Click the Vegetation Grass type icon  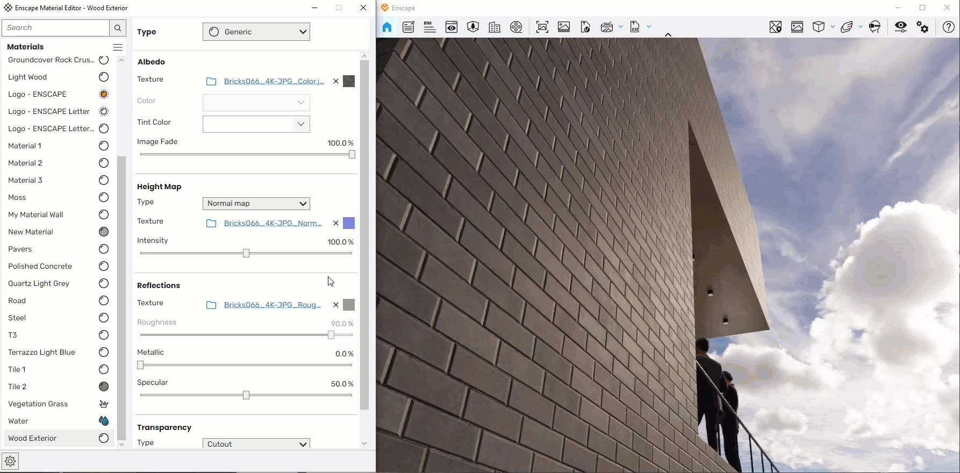click(104, 404)
